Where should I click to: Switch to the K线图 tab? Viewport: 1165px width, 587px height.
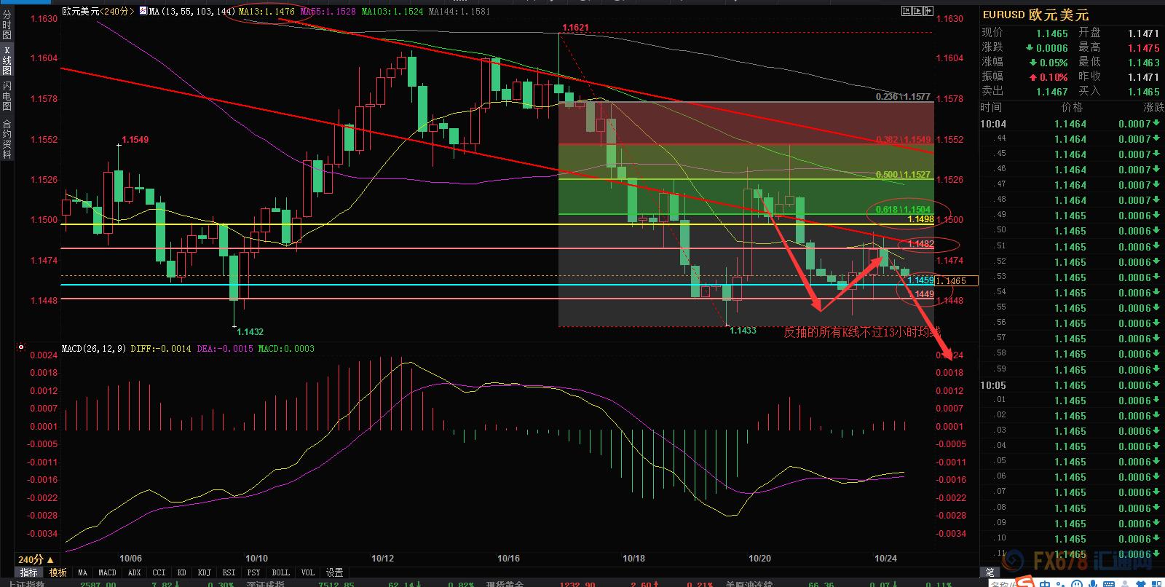[7, 60]
